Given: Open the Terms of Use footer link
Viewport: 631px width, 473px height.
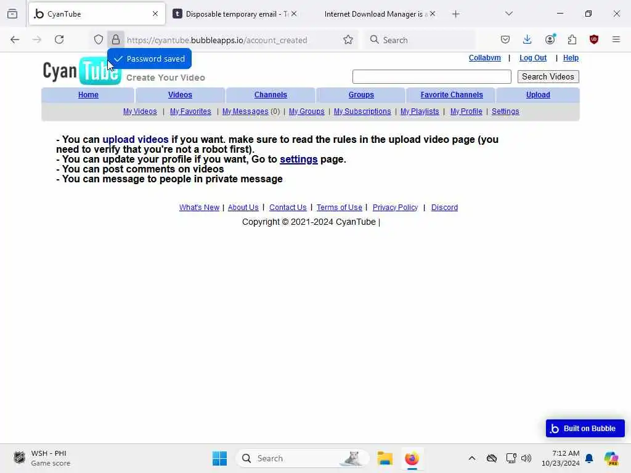Looking at the screenshot, I should point(340,208).
